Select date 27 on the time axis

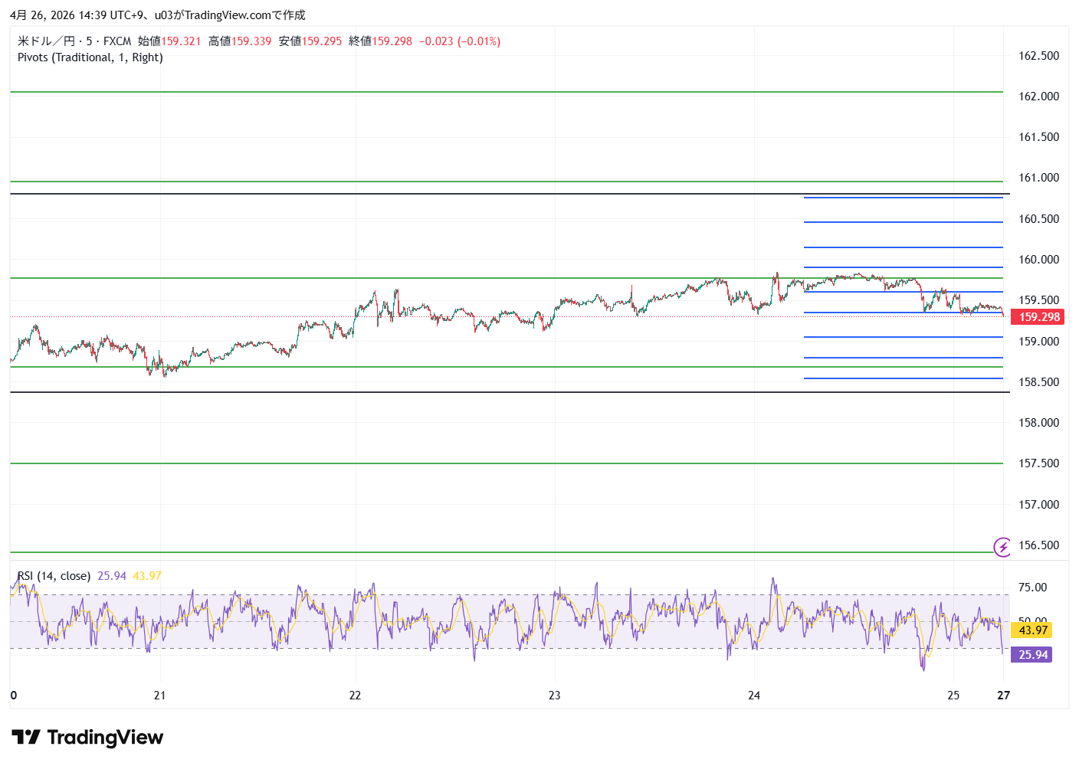pos(1003,696)
